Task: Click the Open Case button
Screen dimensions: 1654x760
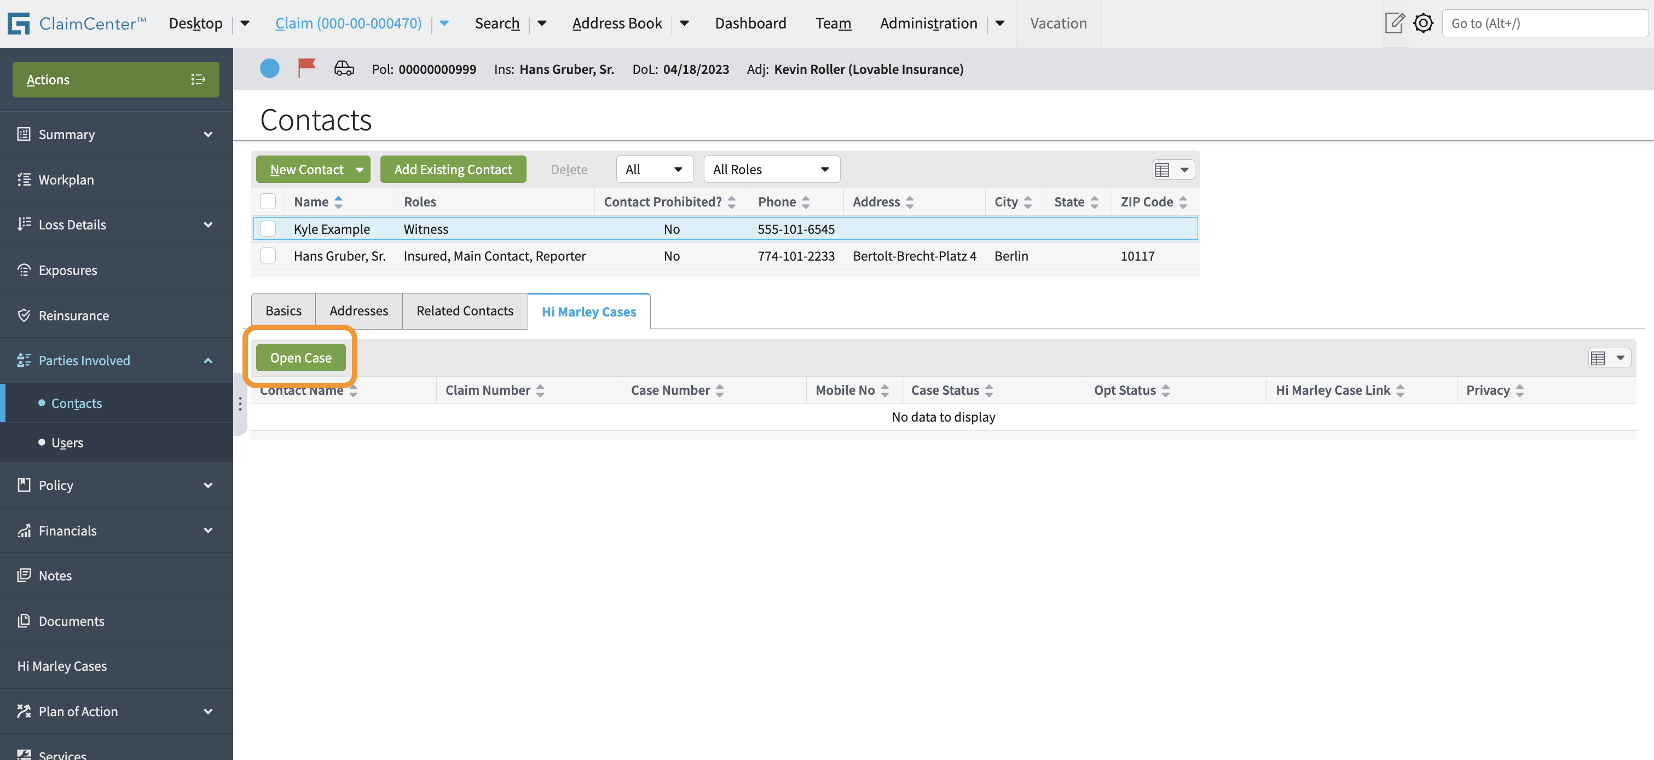Action: (x=300, y=358)
